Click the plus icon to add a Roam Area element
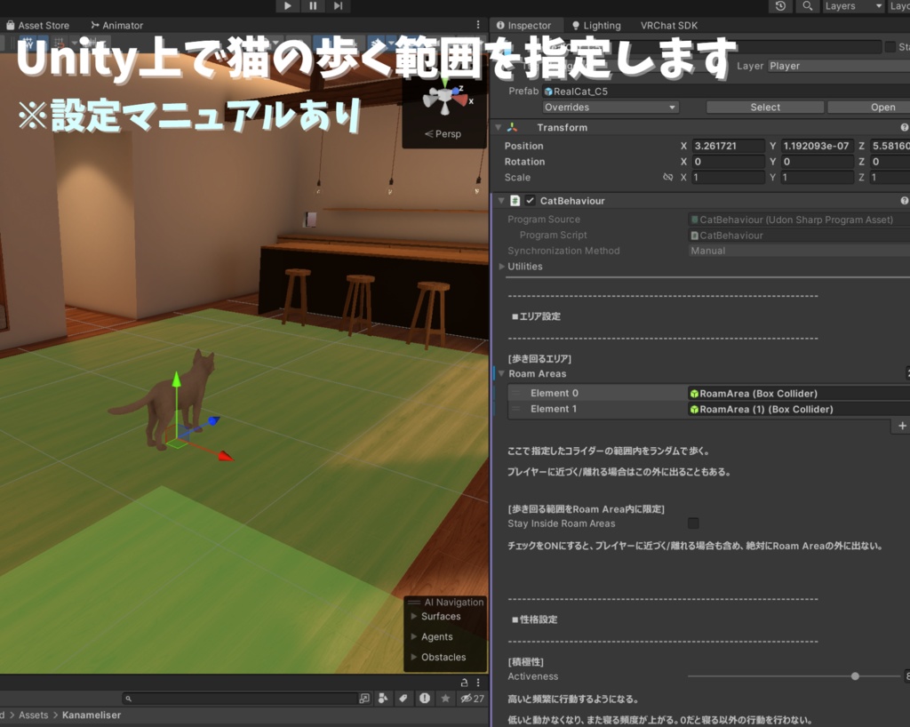The width and height of the screenshot is (910, 727). click(902, 426)
